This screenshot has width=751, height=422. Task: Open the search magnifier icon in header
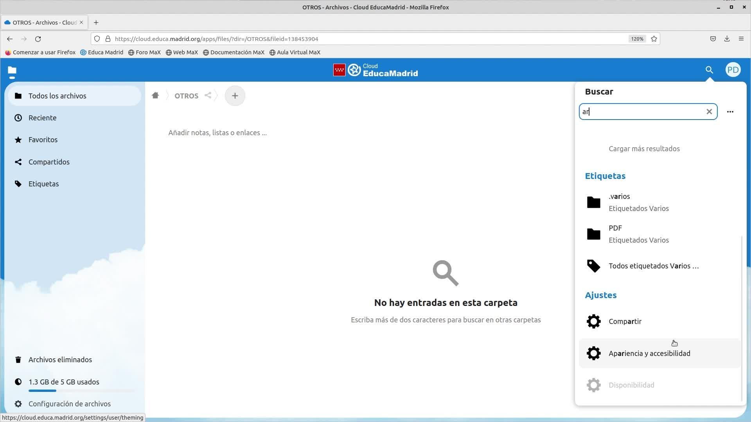click(709, 70)
